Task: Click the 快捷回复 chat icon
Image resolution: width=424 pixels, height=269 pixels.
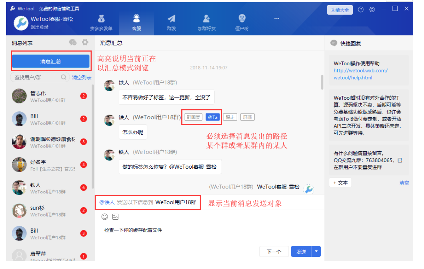Action: point(334,43)
